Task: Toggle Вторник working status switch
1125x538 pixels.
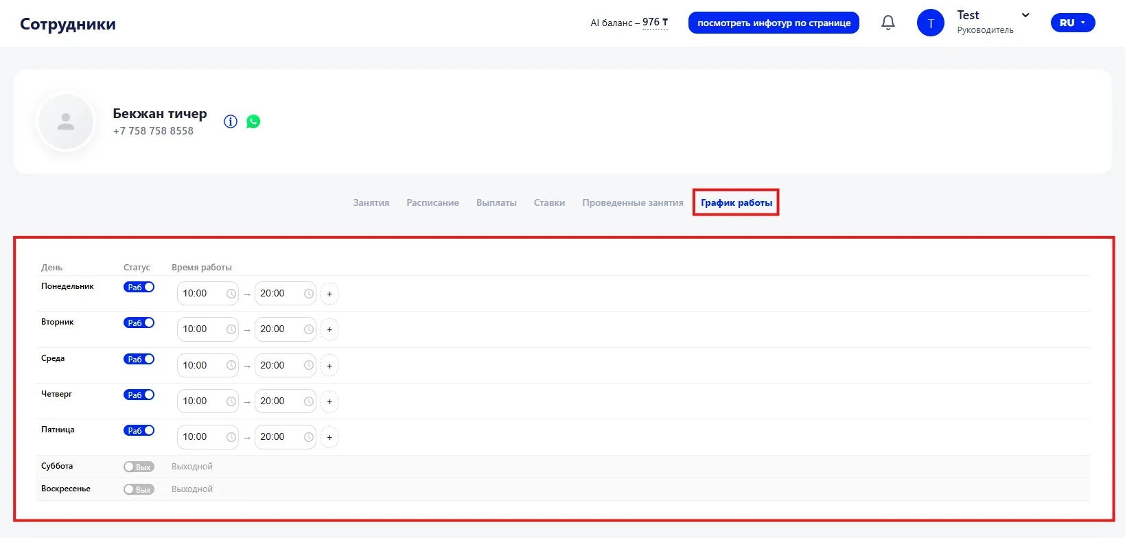Action: (x=139, y=323)
